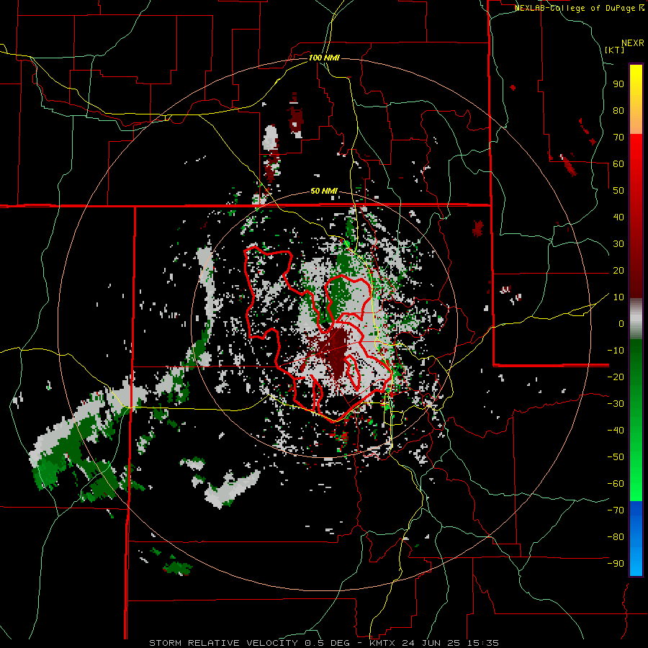Pick the gray zero-velocity segment of color bar
Viewport: 648px width, 648px height.
[636, 319]
